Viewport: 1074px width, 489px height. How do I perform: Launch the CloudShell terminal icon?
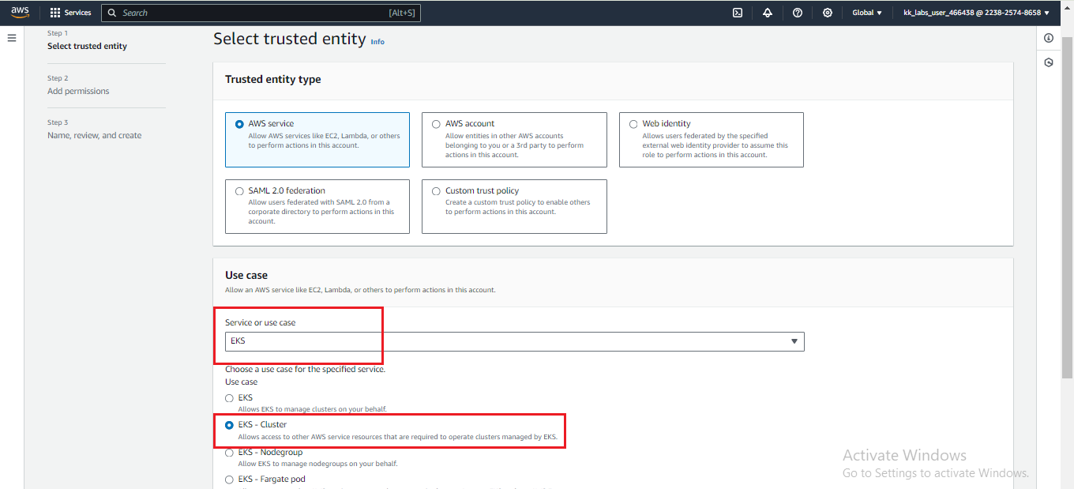(738, 13)
